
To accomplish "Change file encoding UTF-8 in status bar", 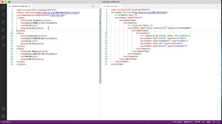I will pos(197,122).
